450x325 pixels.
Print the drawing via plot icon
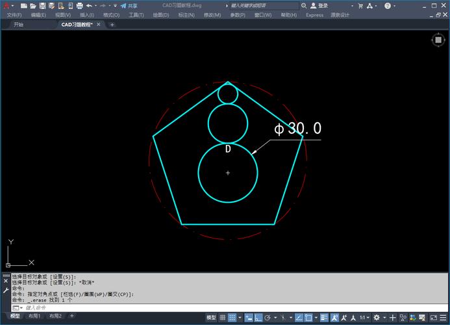pyautogui.click(x=80, y=5)
